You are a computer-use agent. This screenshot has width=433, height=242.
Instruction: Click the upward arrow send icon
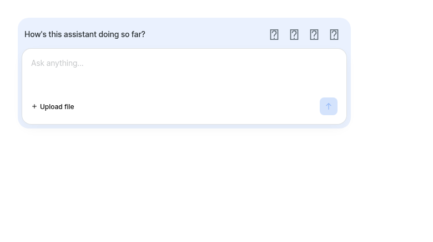[x=328, y=106]
